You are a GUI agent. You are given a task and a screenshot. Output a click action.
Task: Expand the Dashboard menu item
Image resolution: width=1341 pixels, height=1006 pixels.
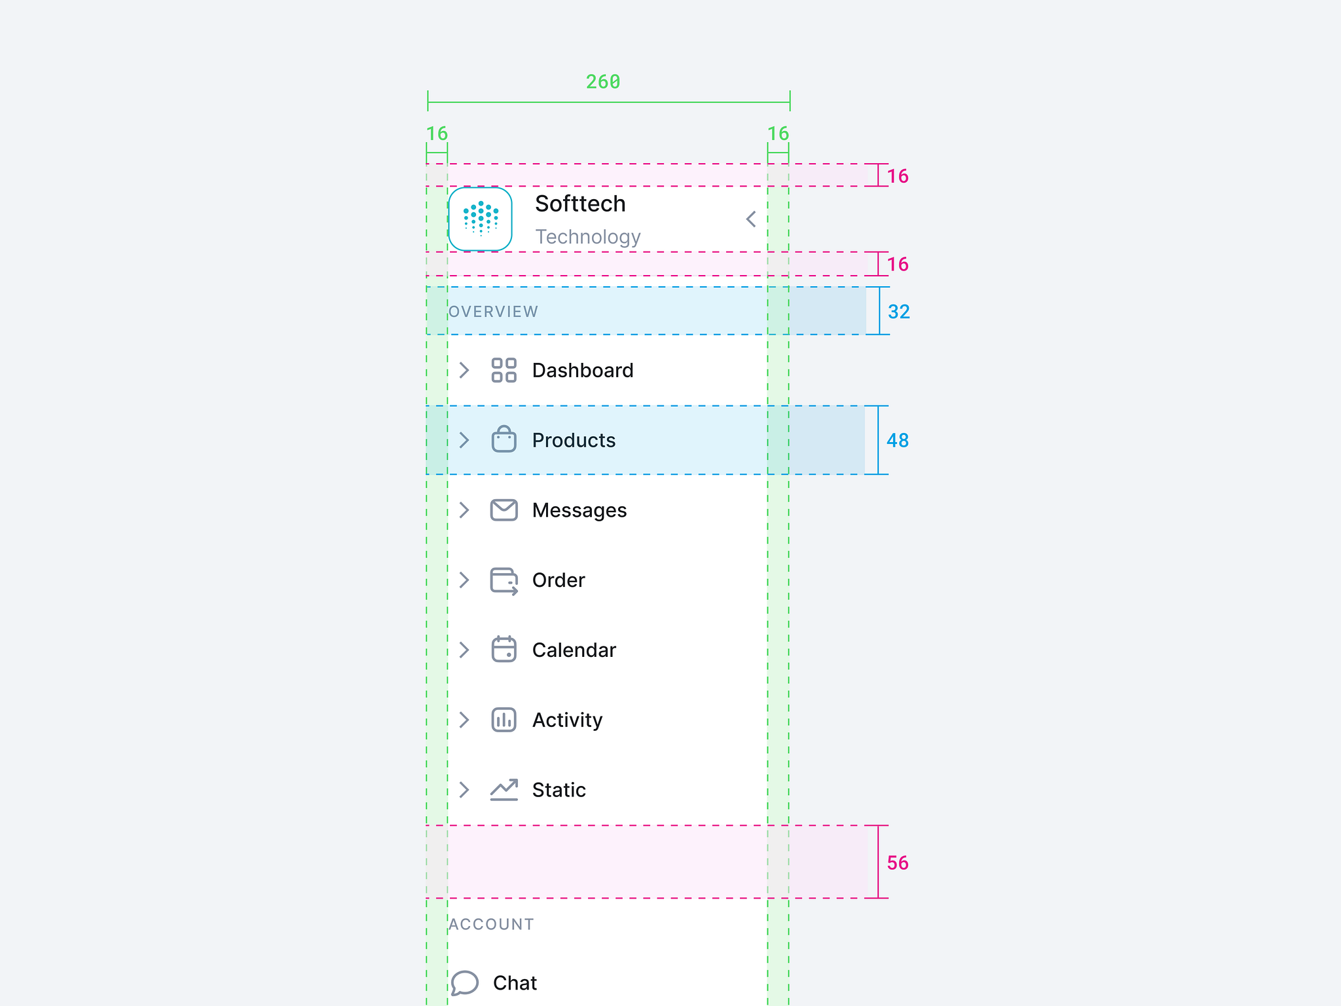click(x=465, y=370)
